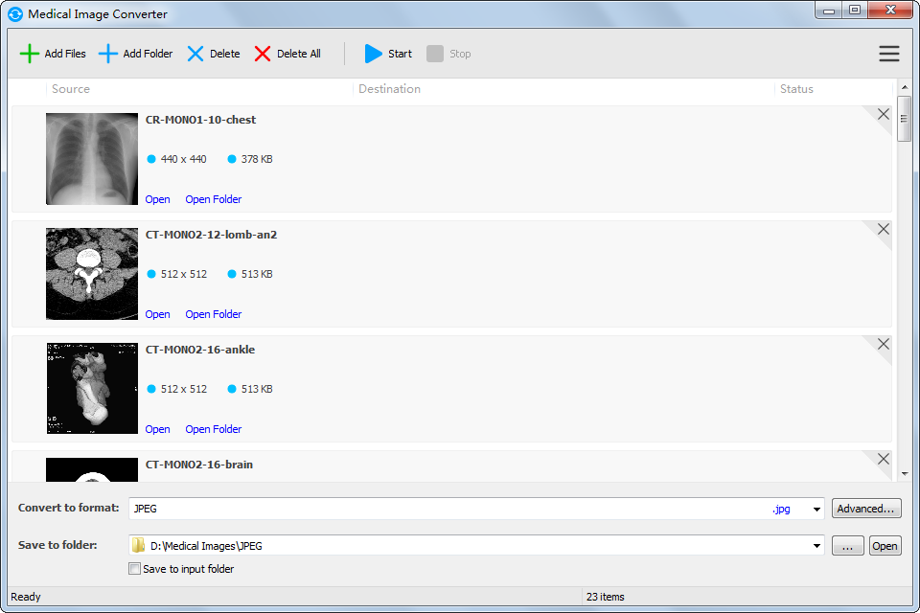Click Open Folder link for CR-MONO1-10-chest
Screen dimensions: 920x613
[x=213, y=199]
